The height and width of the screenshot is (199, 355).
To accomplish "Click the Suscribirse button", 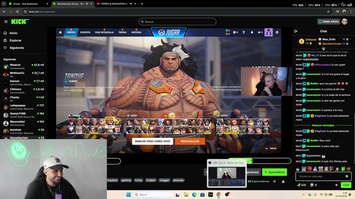I will (x=275, y=172).
